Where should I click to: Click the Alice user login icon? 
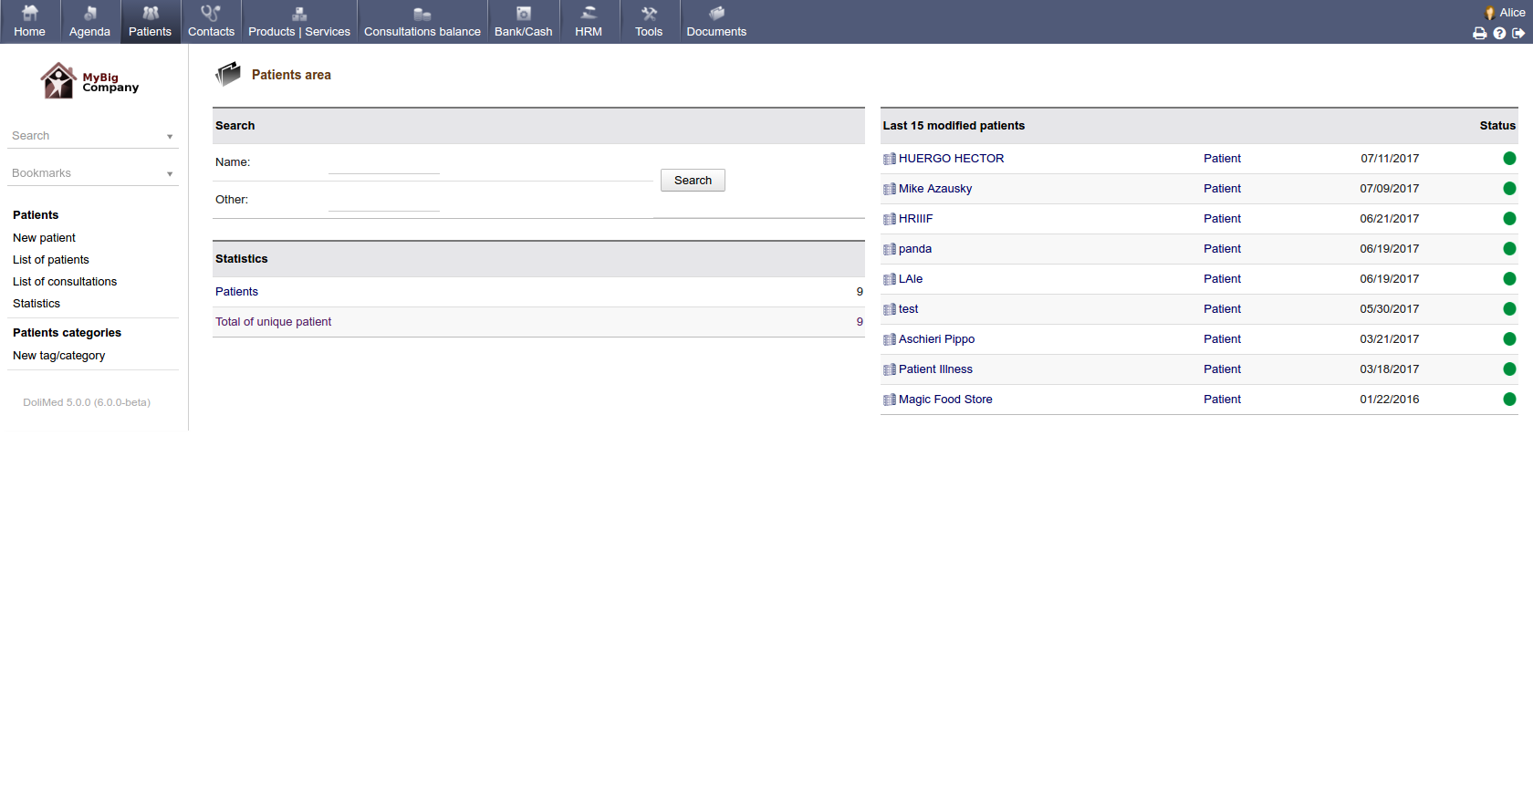(x=1490, y=13)
